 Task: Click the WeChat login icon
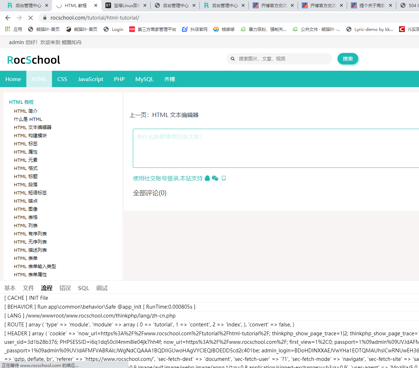[x=215, y=178]
